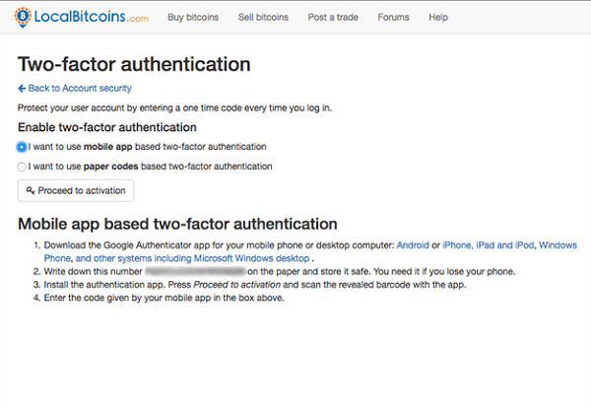Screen dimensions: 591x410
Task: Open the Help navigation link
Action: click(438, 18)
